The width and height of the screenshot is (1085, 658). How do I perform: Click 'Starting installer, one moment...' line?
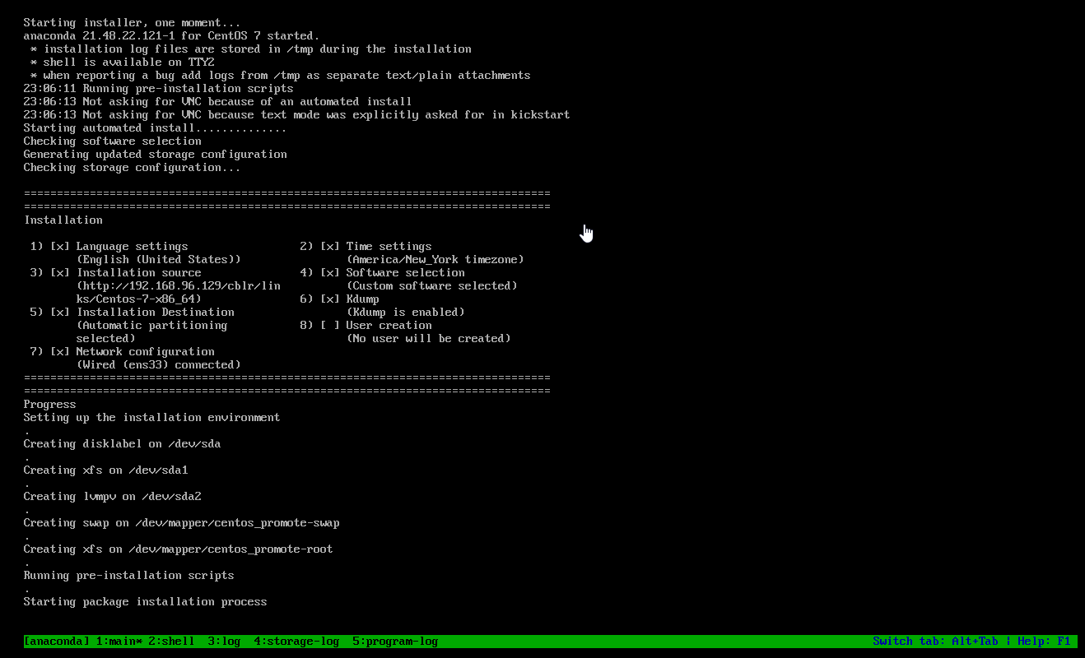[132, 22]
